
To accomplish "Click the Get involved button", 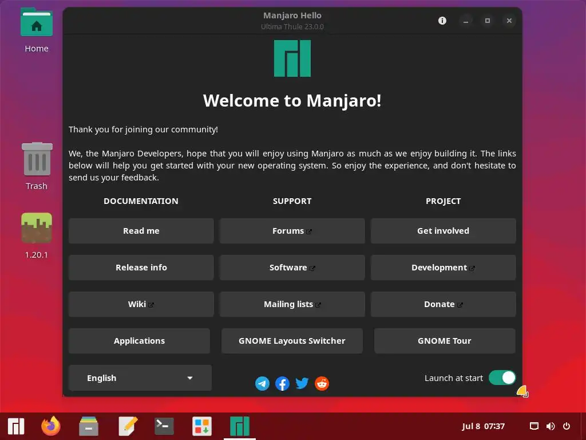I will [x=444, y=231].
